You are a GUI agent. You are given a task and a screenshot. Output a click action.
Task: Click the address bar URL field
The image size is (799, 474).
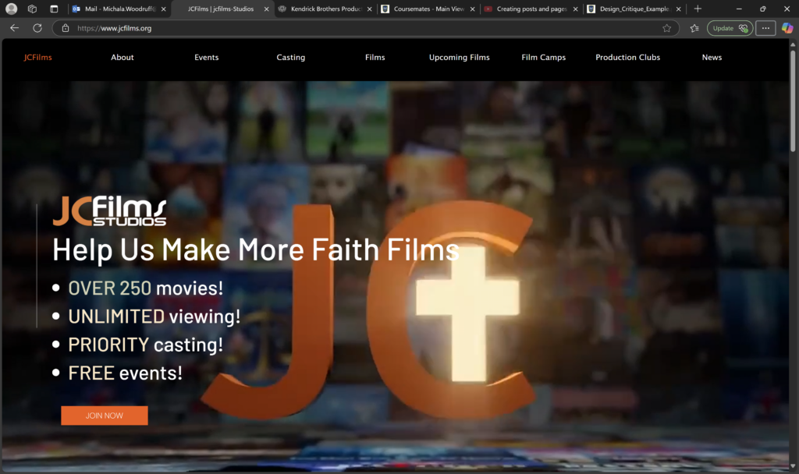point(351,28)
